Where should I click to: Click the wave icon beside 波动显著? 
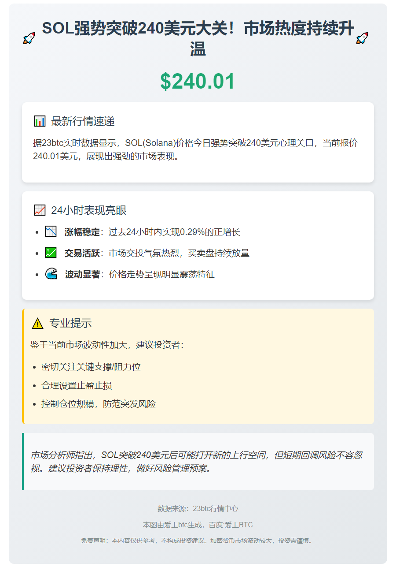coord(51,274)
